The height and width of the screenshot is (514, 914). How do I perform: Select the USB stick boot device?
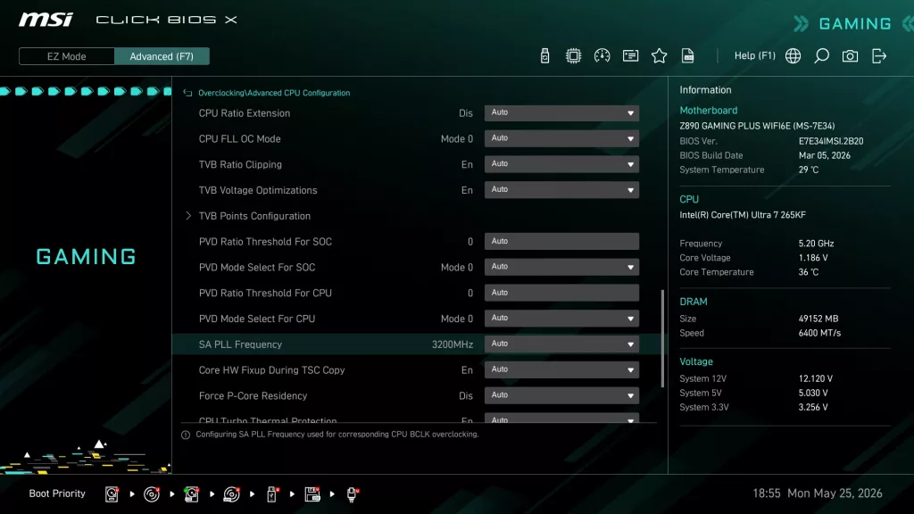[271, 494]
